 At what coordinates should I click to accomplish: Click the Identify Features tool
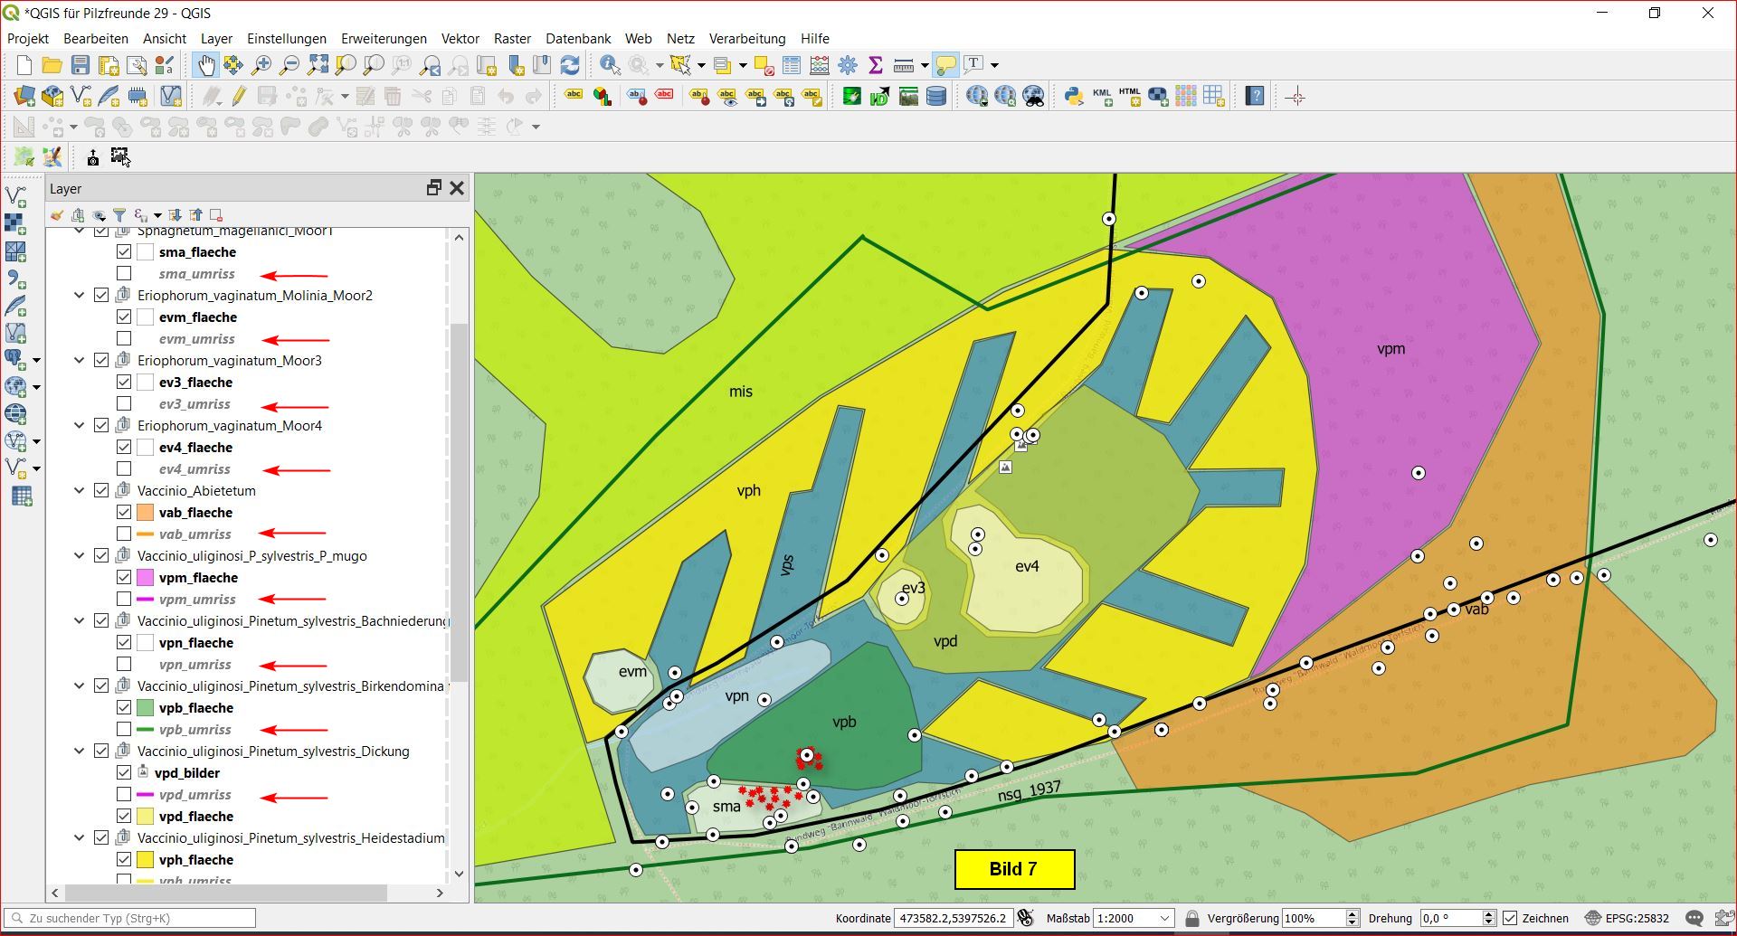[x=610, y=65]
